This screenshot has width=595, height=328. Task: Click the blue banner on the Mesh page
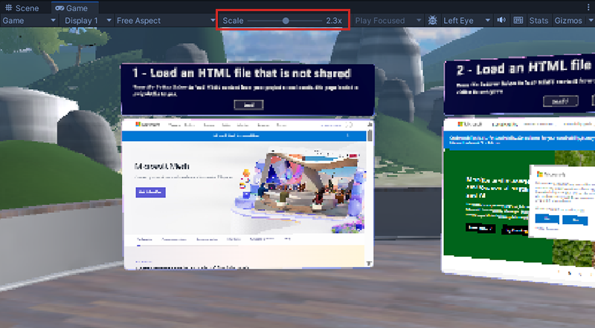[244, 135]
